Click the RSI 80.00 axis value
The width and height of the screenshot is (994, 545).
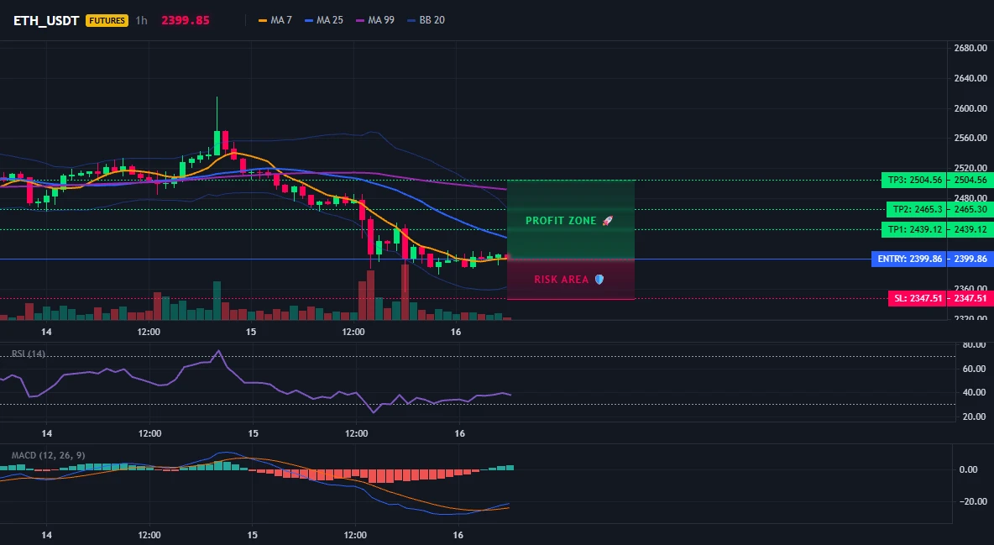pyautogui.click(x=974, y=345)
